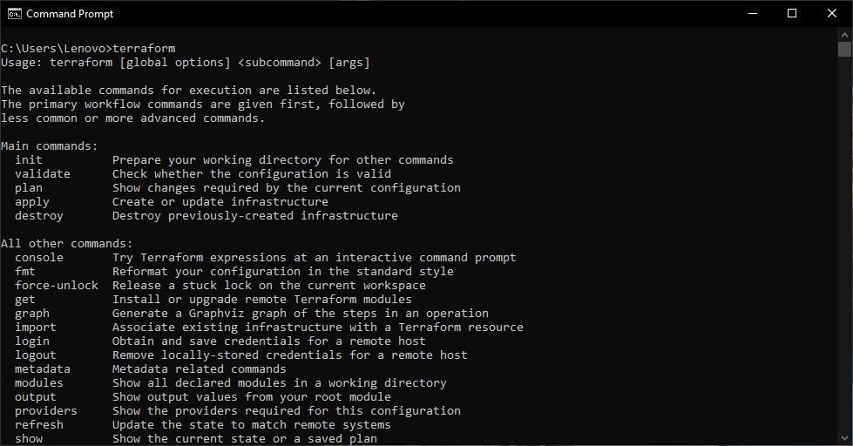Click the Command Prompt icon in title bar
Viewport: 853px width, 446px height.
click(x=14, y=14)
